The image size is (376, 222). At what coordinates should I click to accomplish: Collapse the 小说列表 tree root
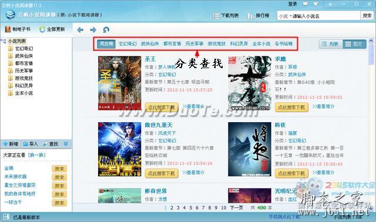(x=4, y=41)
